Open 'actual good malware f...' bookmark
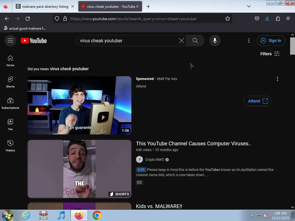Viewport: 295px width, 221px height. (25, 28)
